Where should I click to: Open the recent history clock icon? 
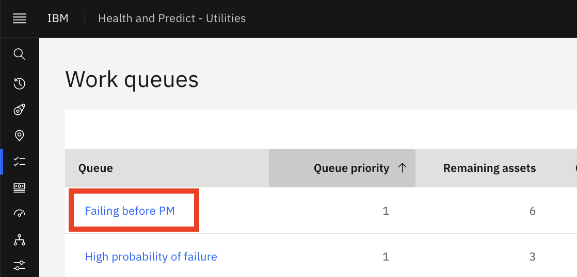click(20, 83)
